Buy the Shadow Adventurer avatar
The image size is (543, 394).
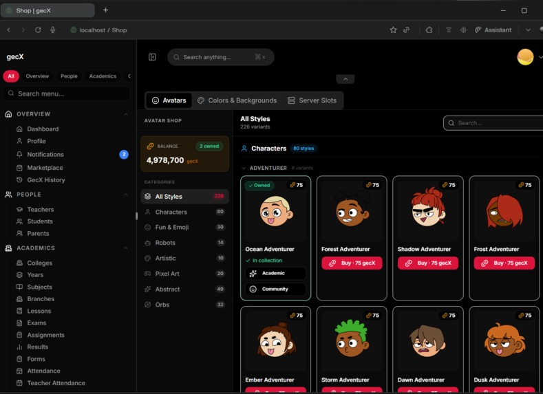tap(428, 263)
